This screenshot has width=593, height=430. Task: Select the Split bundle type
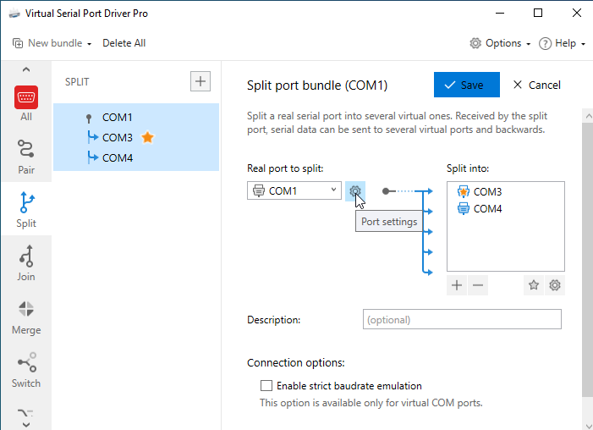26,209
